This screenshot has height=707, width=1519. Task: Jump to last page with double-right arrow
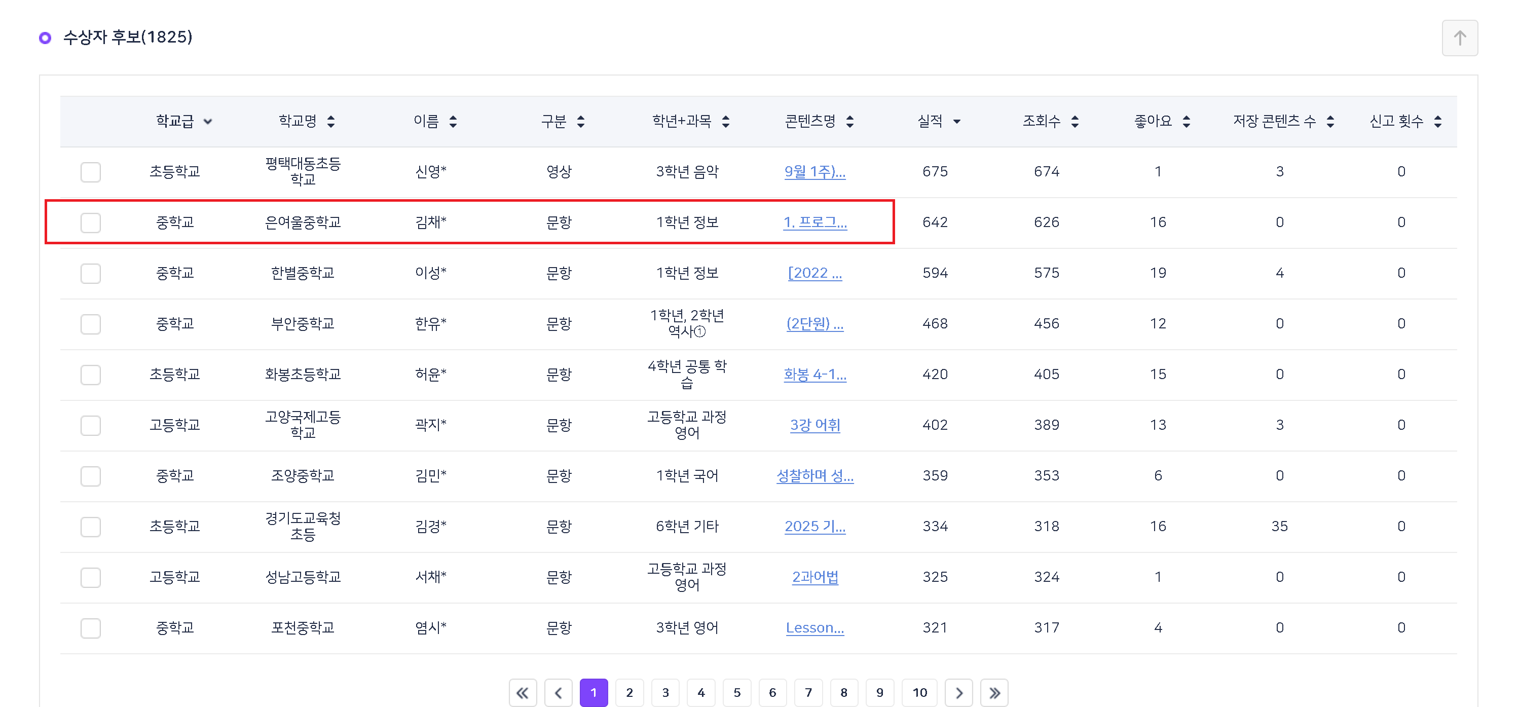(994, 692)
